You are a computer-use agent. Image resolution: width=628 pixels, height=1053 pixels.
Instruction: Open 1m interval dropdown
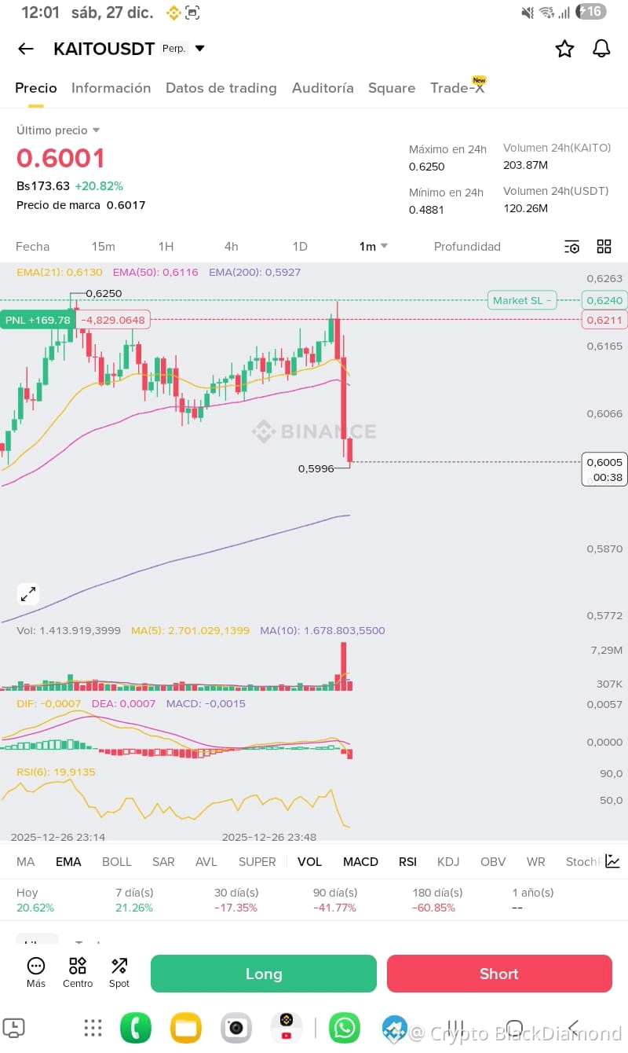click(x=374, y=247)
